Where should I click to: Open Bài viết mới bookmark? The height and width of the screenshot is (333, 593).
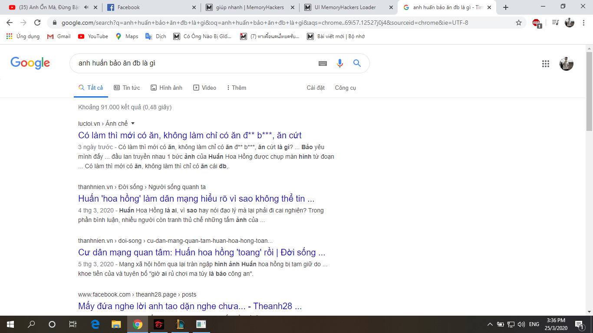336,36
